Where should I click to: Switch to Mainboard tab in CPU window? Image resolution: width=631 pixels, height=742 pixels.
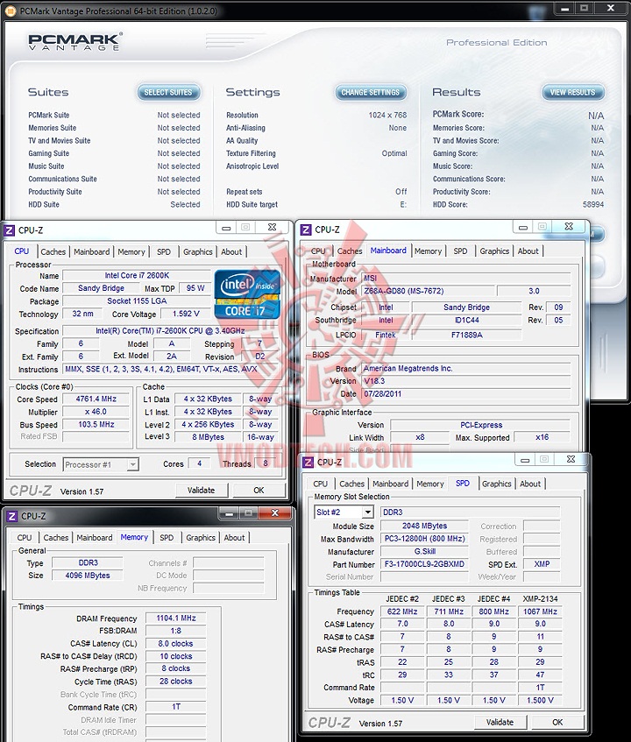click(91, 251)
